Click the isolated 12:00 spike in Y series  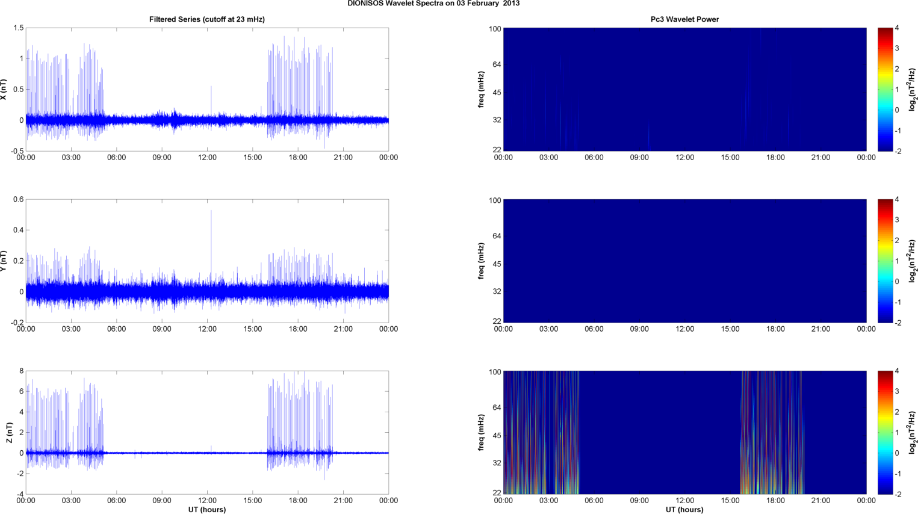pyautogui.click(x=211, y=247)
